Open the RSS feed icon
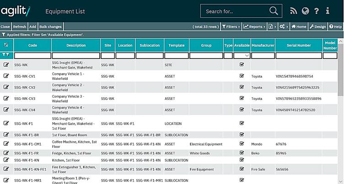344x184 pixels. [x=294, y=11]
